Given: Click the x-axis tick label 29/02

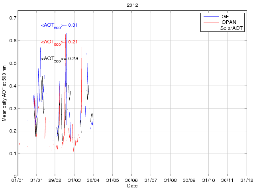Looking at the screenshot, I should point(55,180).
